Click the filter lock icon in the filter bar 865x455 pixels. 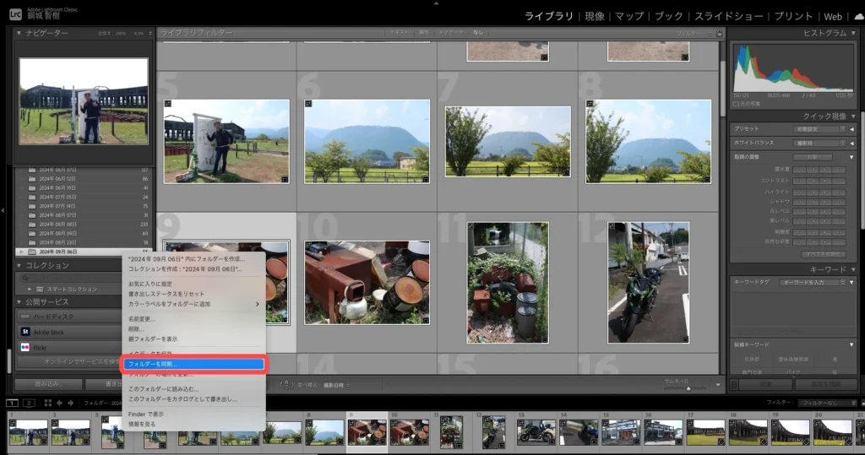[719, 33]
